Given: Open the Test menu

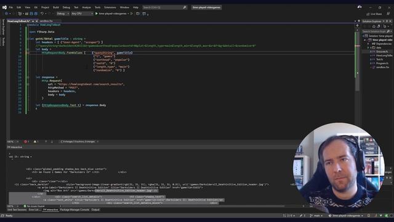Looking at the screenshot, I should (76, 7).
